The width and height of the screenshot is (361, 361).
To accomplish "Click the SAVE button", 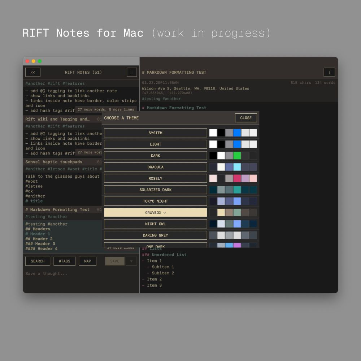I will (115, 261).
